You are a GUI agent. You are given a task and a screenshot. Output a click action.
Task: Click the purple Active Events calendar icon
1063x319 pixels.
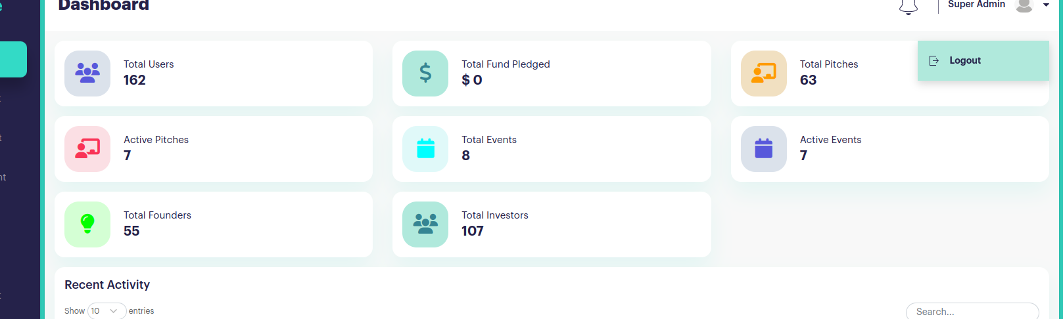(764, 149)
